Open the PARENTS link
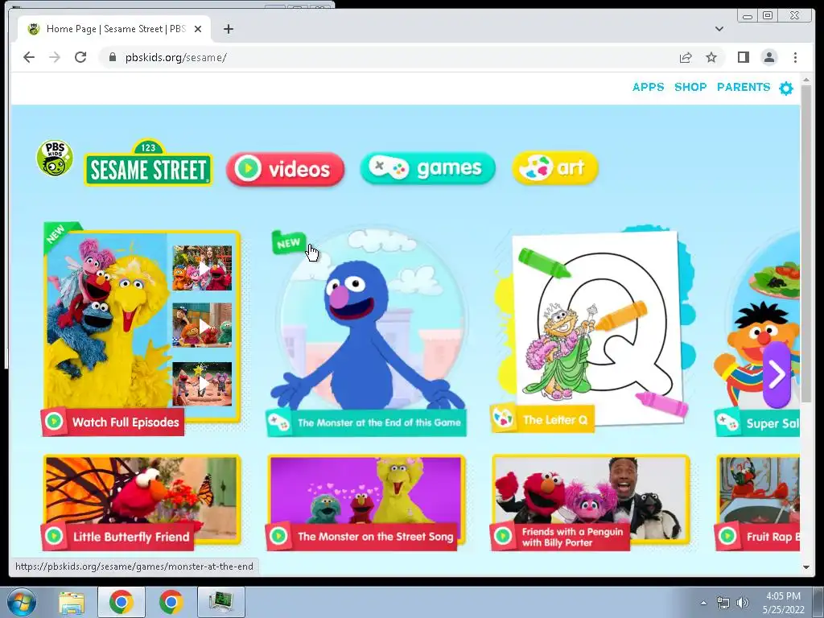The width and height of the screenshot is (824, 618). (744, 87)
